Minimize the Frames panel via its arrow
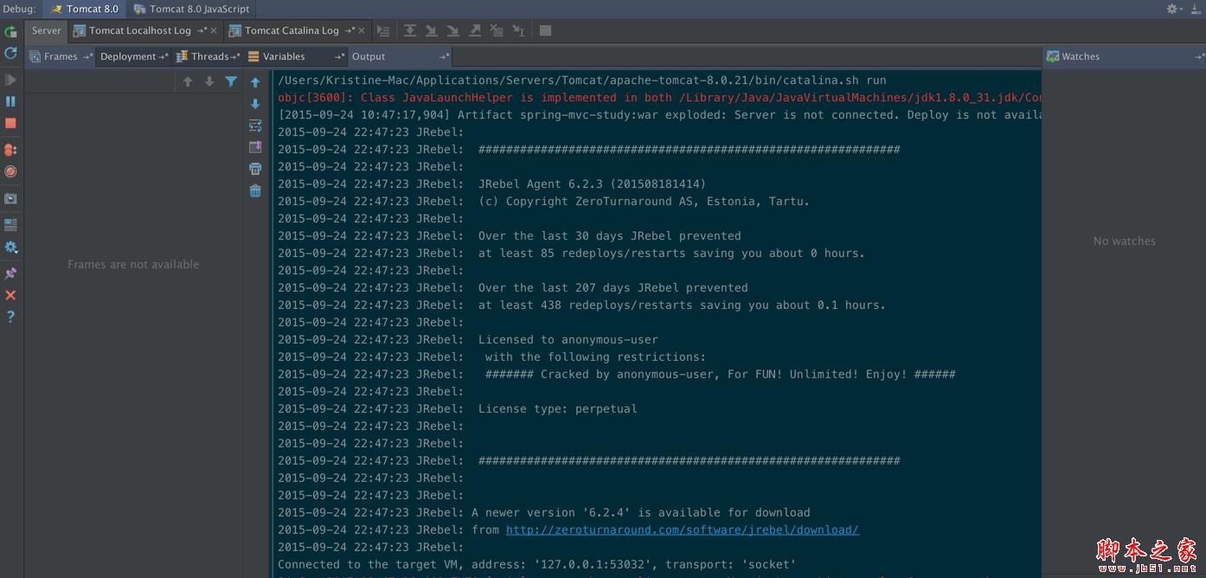 (88, 56)
